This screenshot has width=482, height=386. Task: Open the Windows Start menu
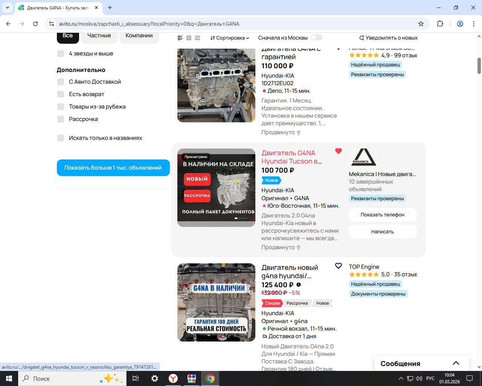[x=9, y=378]
